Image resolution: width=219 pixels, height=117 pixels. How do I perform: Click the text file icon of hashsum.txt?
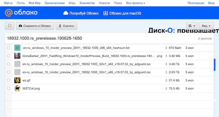pos(17,48)
